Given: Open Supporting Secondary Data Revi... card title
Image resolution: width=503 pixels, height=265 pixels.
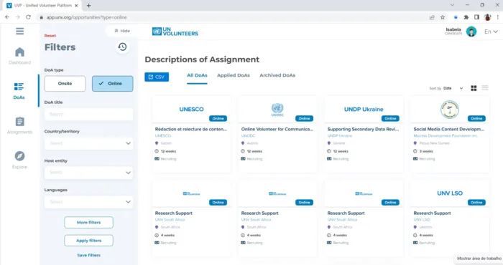Looking at the screenshot, I should (363, 129).
